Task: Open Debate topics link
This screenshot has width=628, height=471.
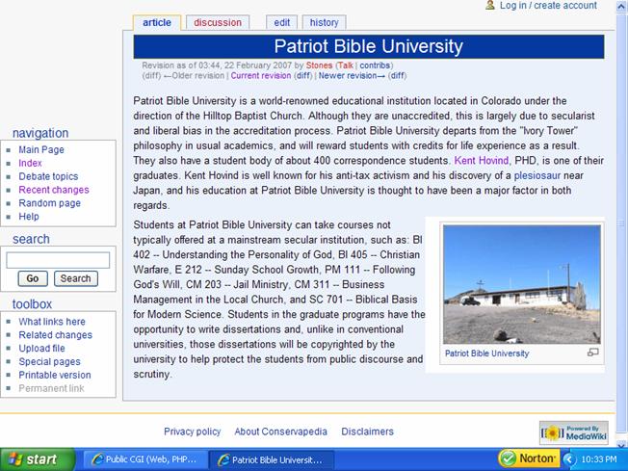Action: coord(48,176)
